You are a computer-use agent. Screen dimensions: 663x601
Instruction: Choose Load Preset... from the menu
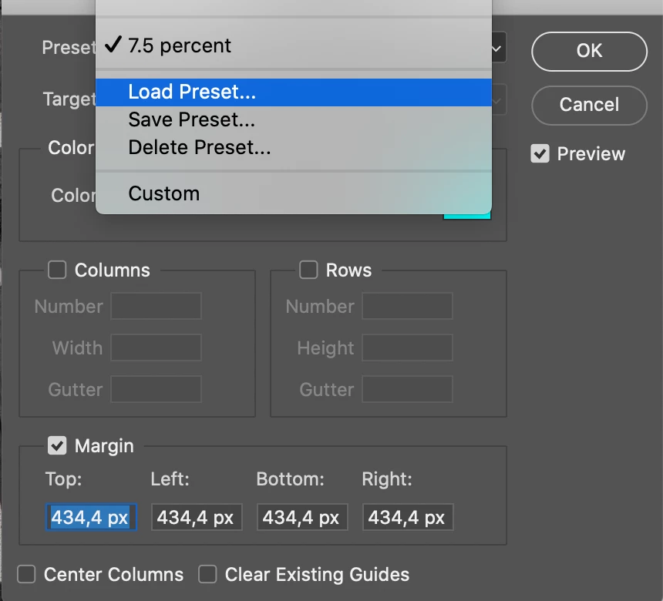point(192,92)
